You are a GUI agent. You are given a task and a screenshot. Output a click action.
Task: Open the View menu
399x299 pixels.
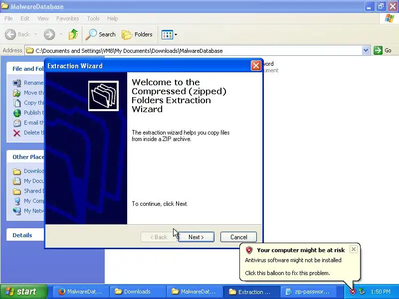point(43,18)
